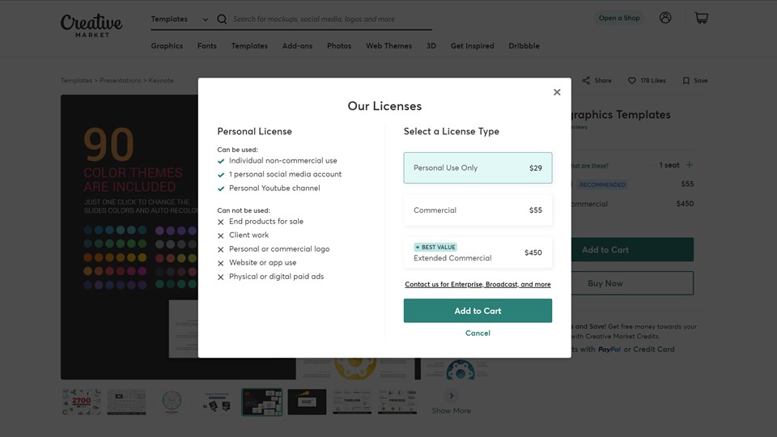Click Add to Cart in dialog
The width and height of the screenshot is (777, 437).
coord(478,311)
